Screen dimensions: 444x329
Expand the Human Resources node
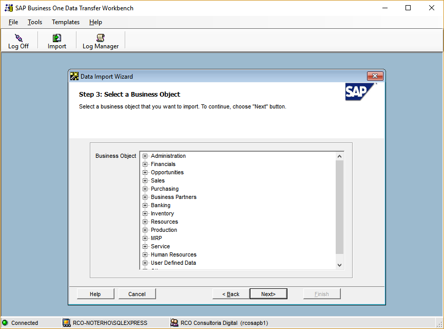point(145,254)
